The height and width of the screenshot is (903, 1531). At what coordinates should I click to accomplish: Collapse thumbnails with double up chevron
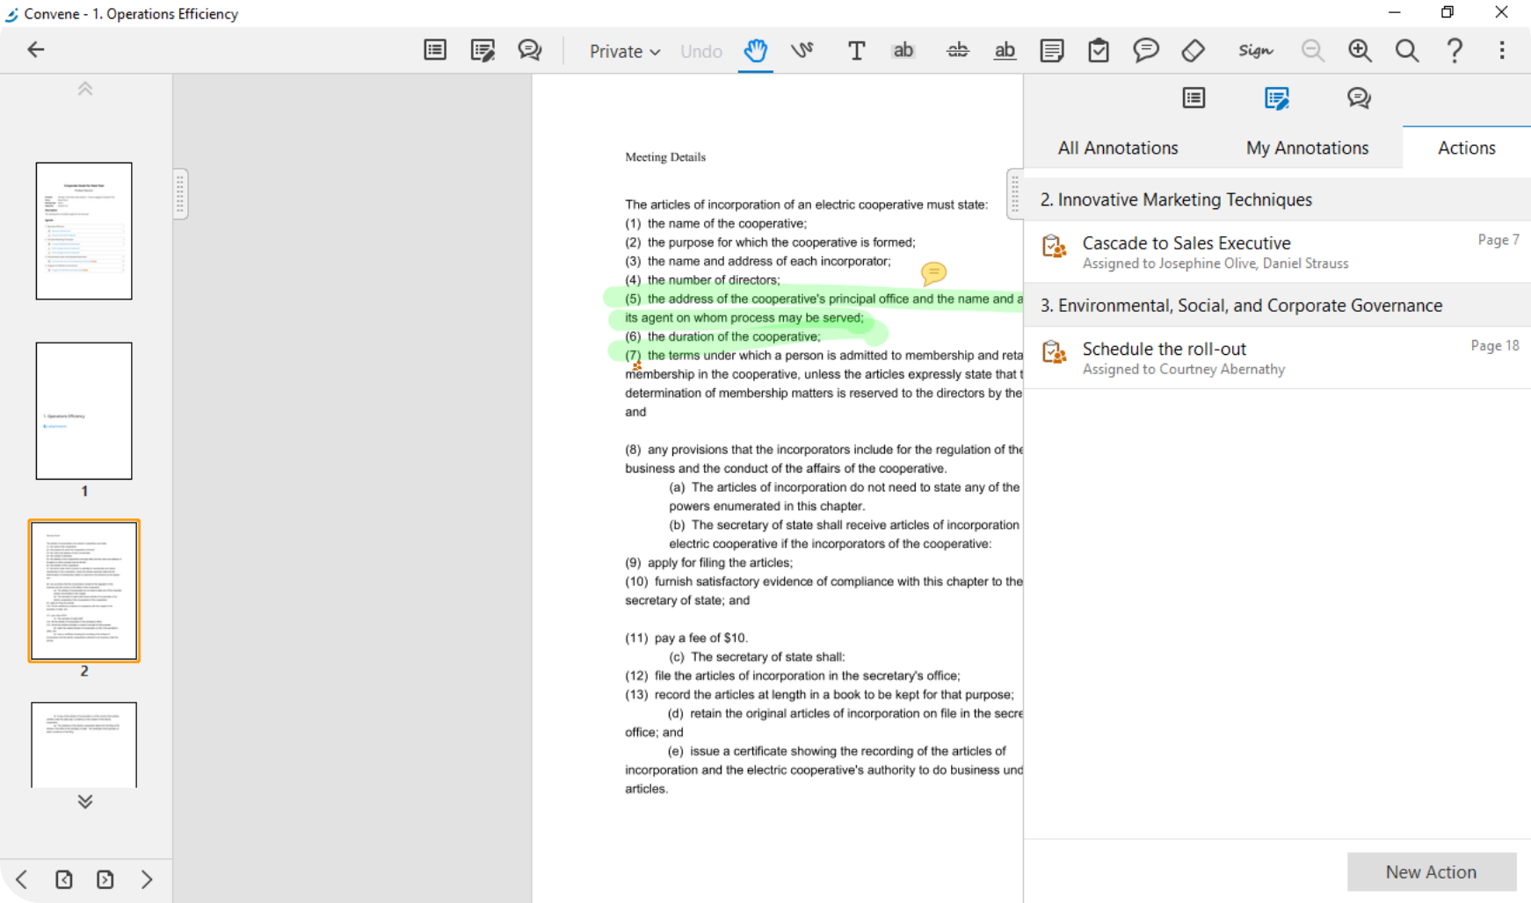point(85,89)
